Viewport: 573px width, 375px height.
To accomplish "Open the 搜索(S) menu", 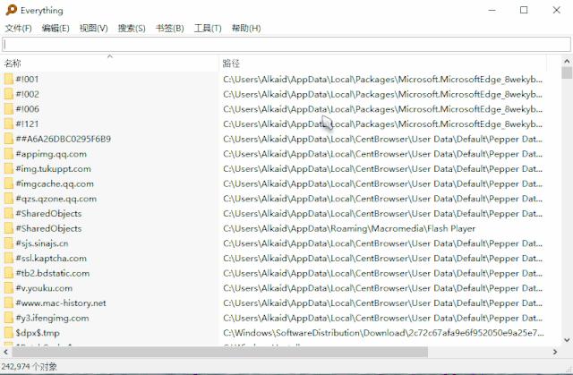I will pos(132,28).
